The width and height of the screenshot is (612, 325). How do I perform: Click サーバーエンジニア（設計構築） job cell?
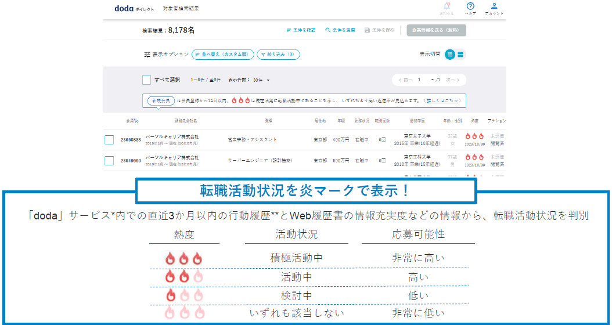260,160
